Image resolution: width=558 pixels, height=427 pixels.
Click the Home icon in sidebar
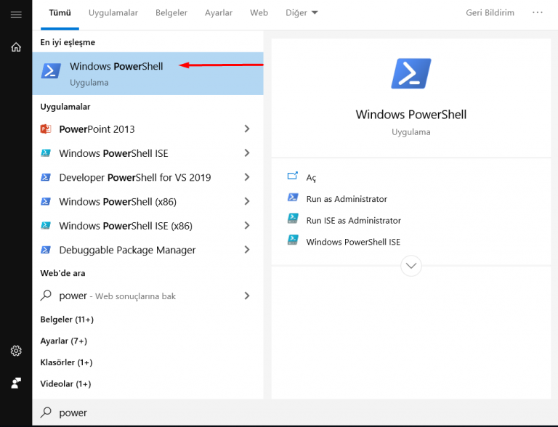[x=16, y=47]
